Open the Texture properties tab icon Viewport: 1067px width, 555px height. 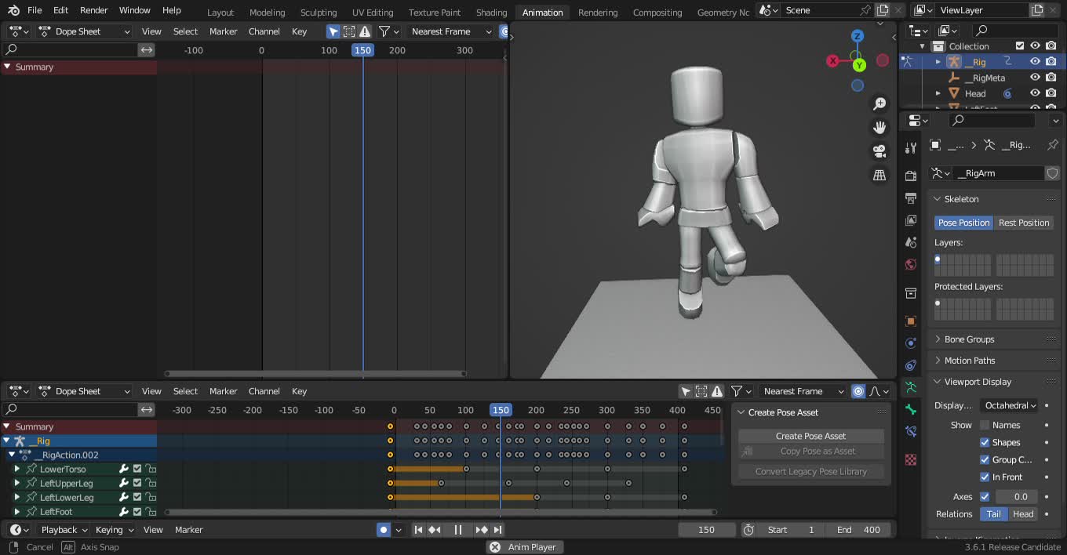(911, 459)
